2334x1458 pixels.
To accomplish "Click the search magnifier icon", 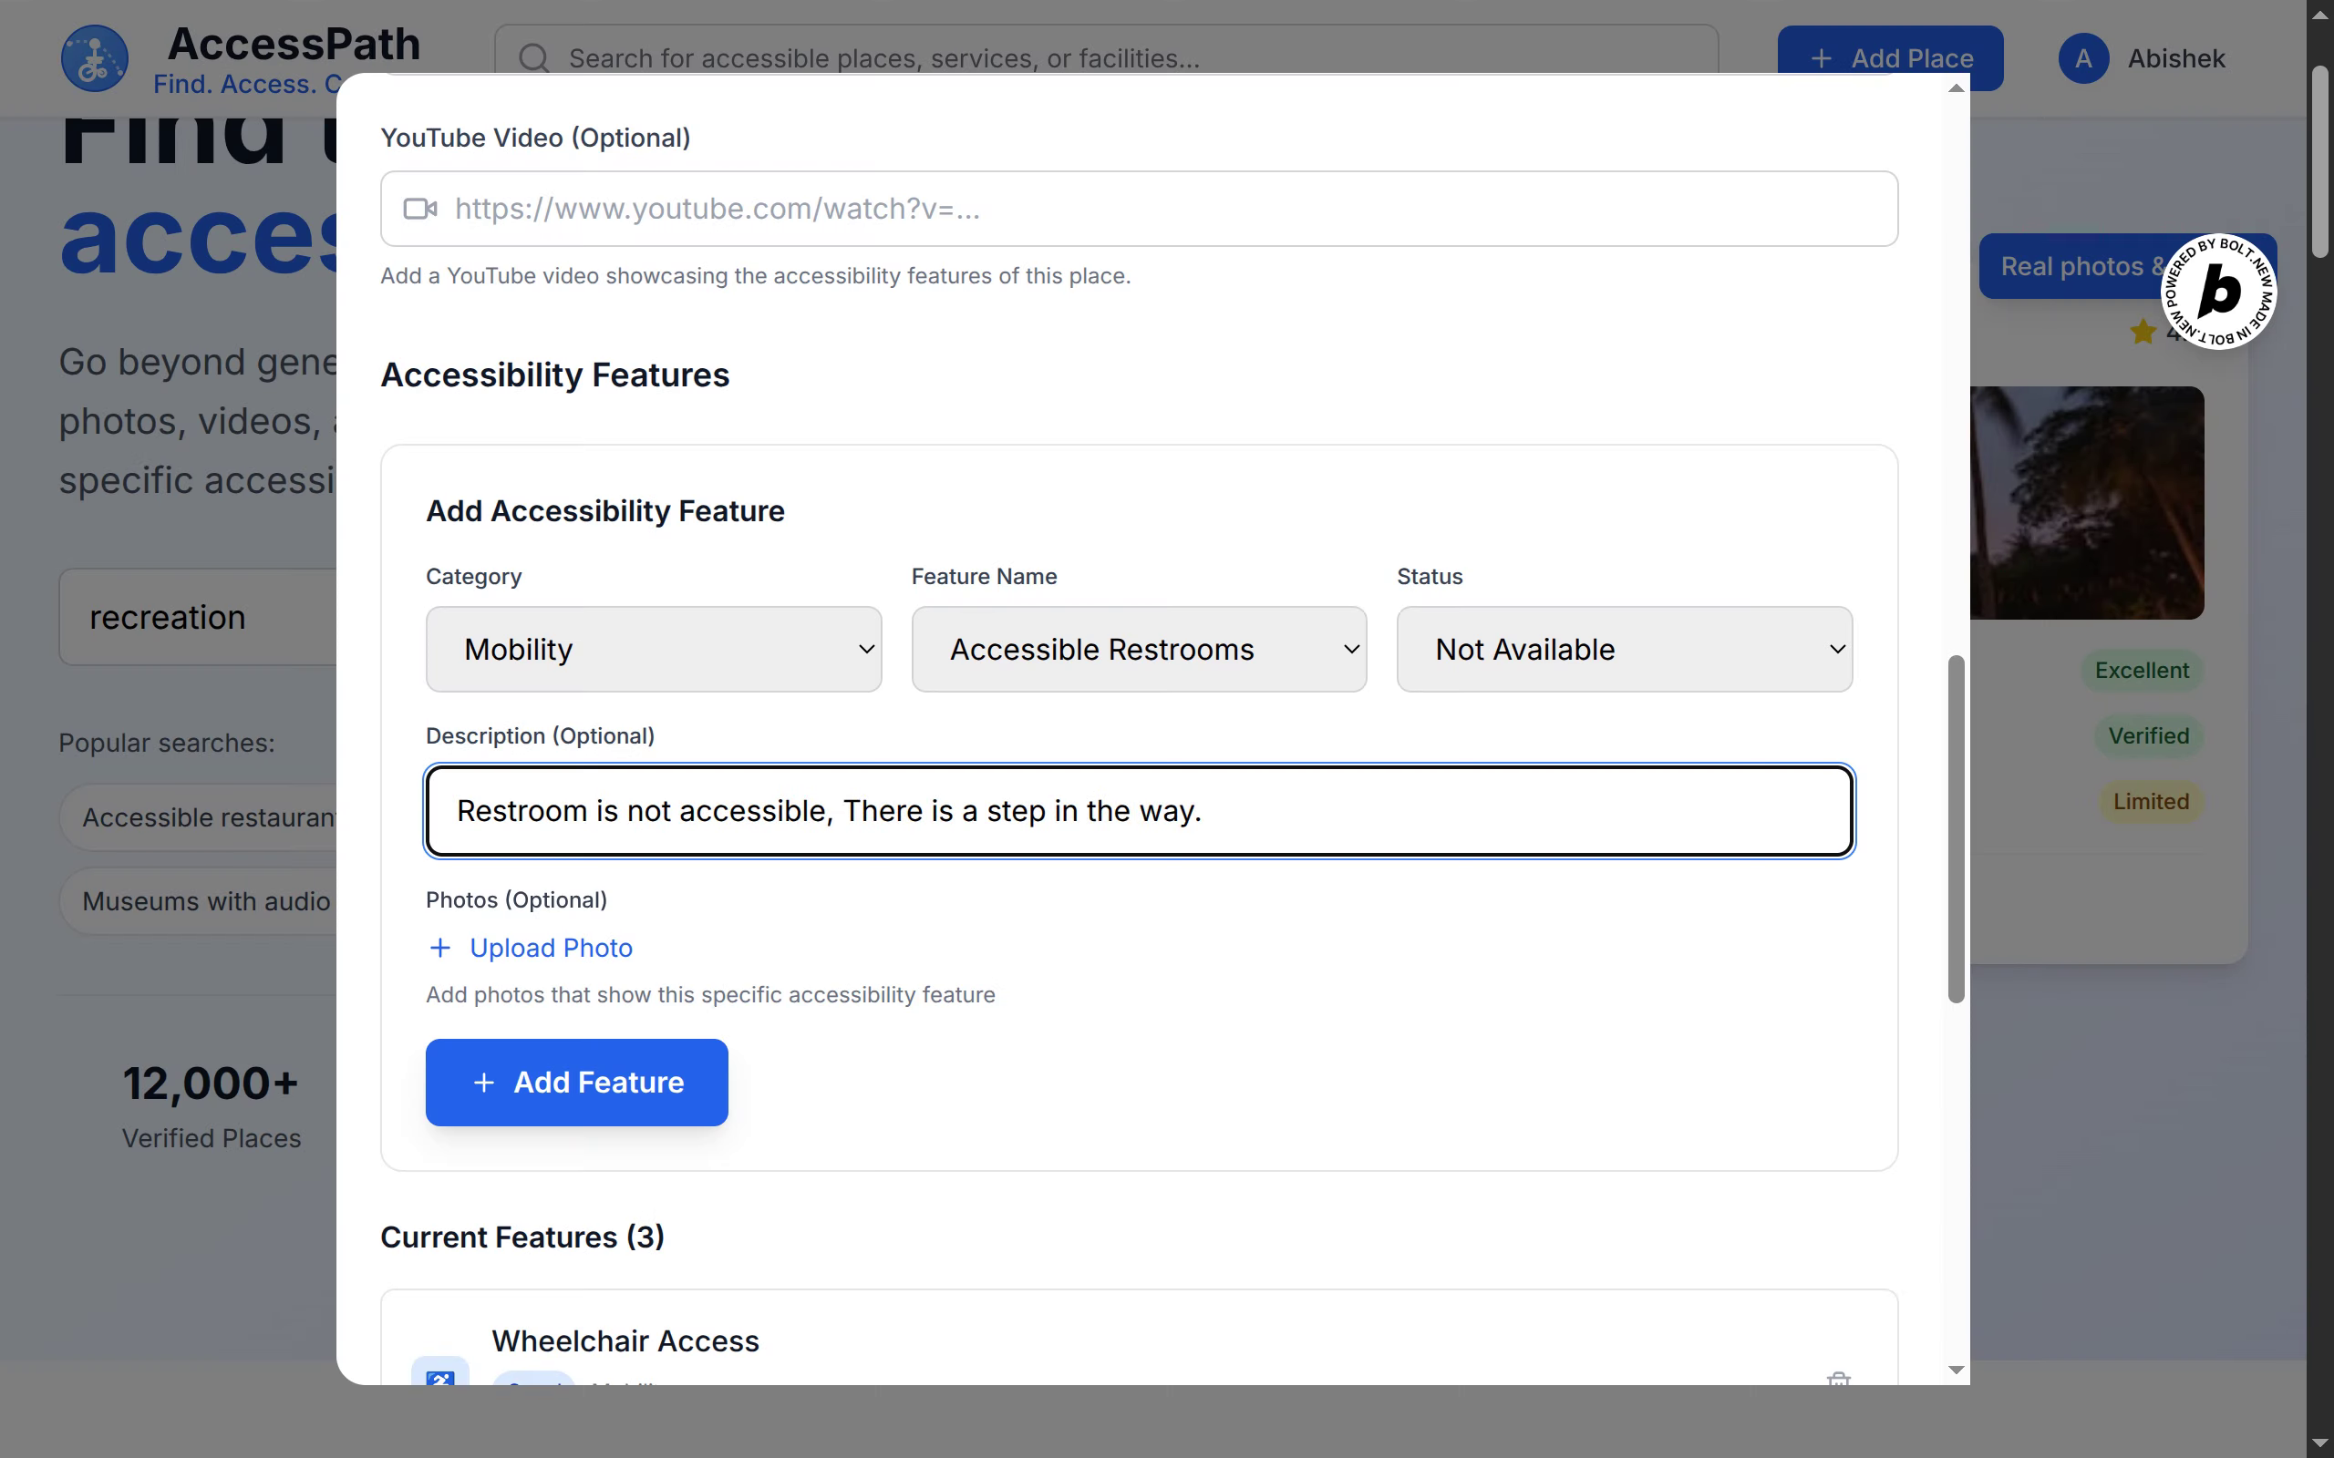I will [x=533, y=57].
